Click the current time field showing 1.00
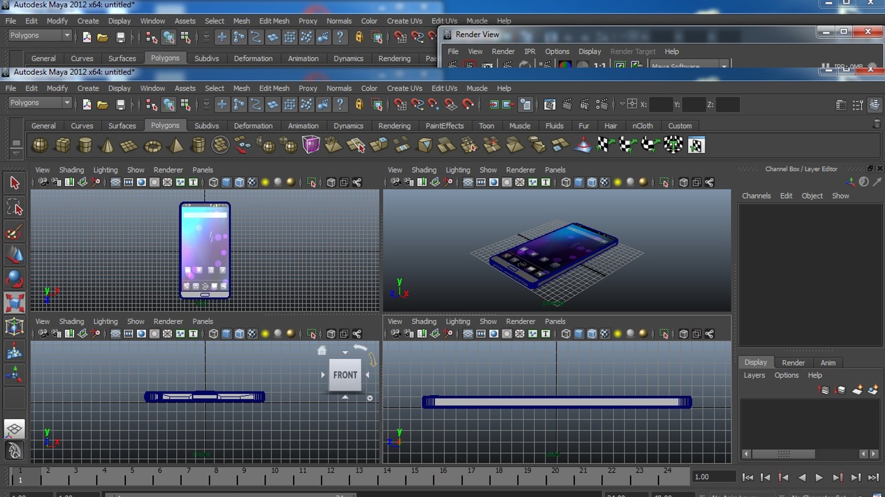This screenshot has width=885, height=497. [x=713, y=477]
